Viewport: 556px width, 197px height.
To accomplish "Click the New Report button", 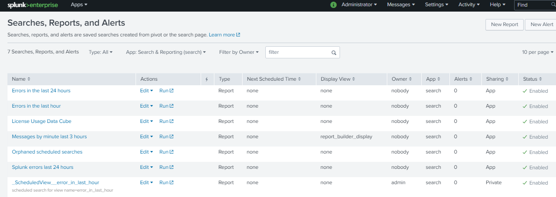I will tap(504, 24).
